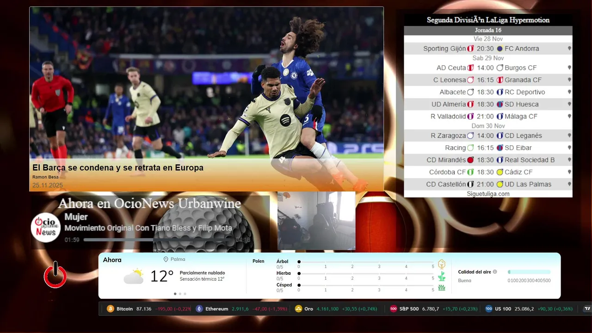
Task: Click the Césped pollen level scale
Action: [x=366, y=285]
